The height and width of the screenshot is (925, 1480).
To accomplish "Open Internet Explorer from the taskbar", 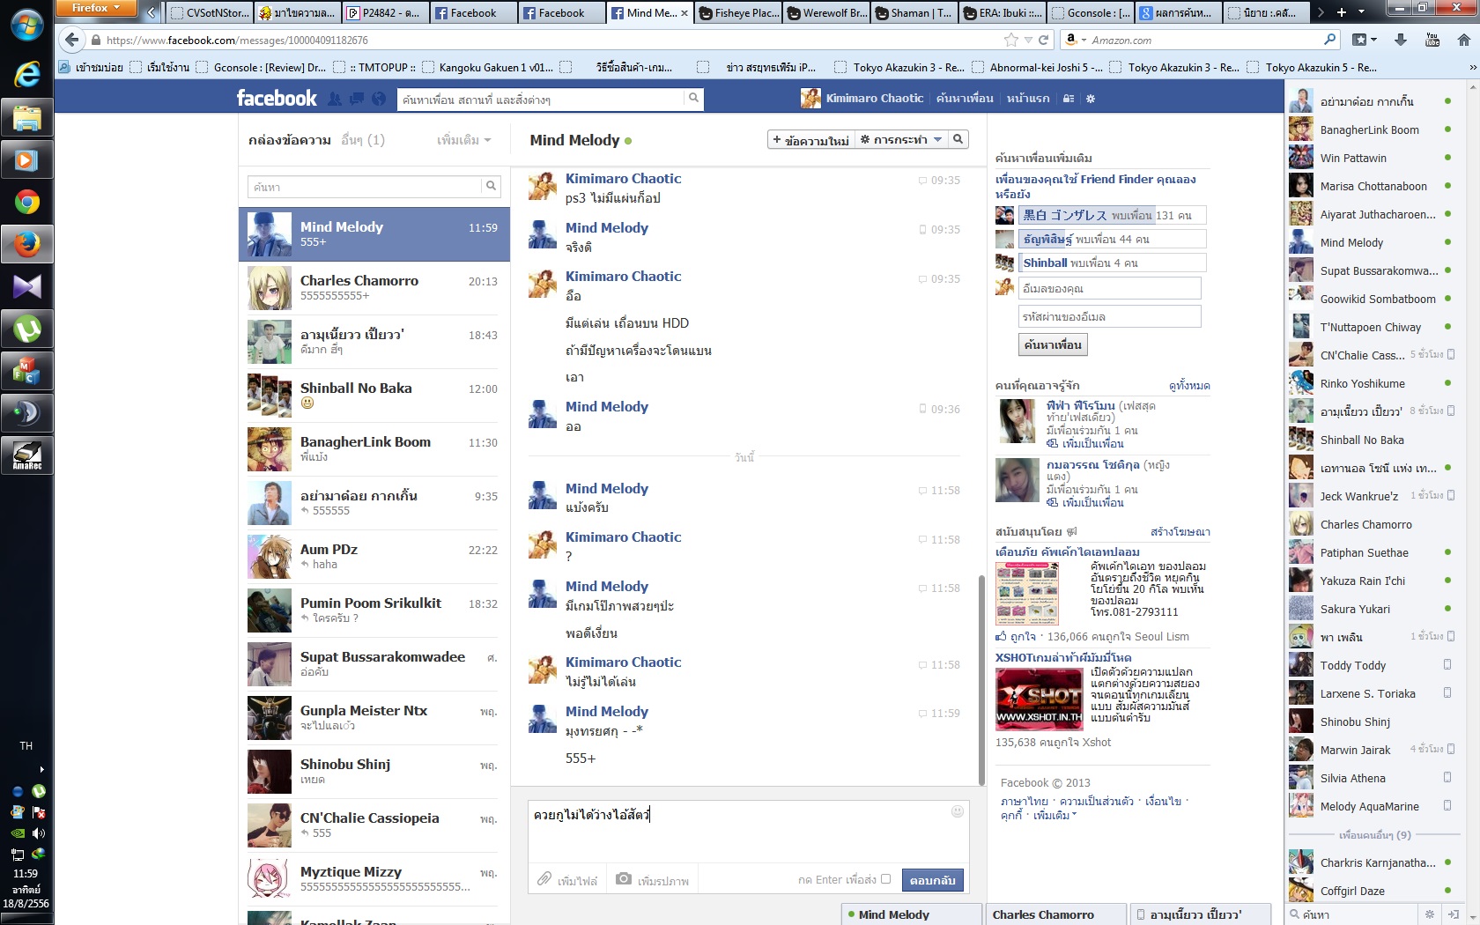I will click(27, 76).
